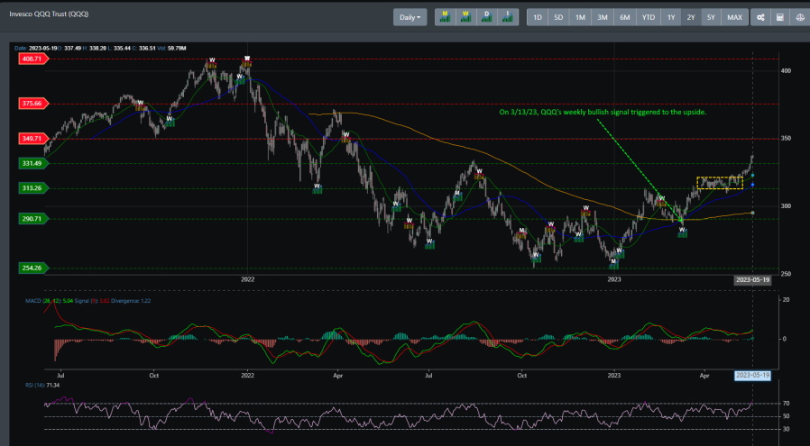Toggle the weekly W signal icon
Image resolution: width=810 pixels, height=446 pixels.
(x=466, y=17)
